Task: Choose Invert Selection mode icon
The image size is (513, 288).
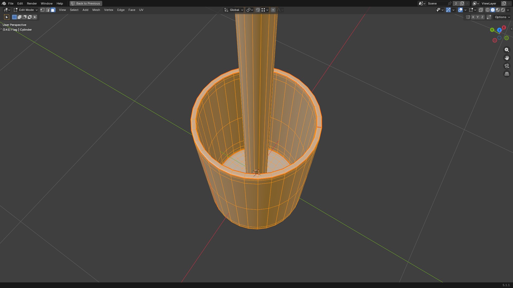Action: pos(30,17)
